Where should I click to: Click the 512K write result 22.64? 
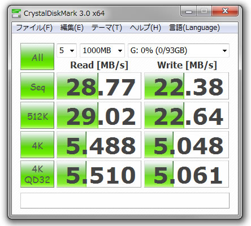click(187, 115)
